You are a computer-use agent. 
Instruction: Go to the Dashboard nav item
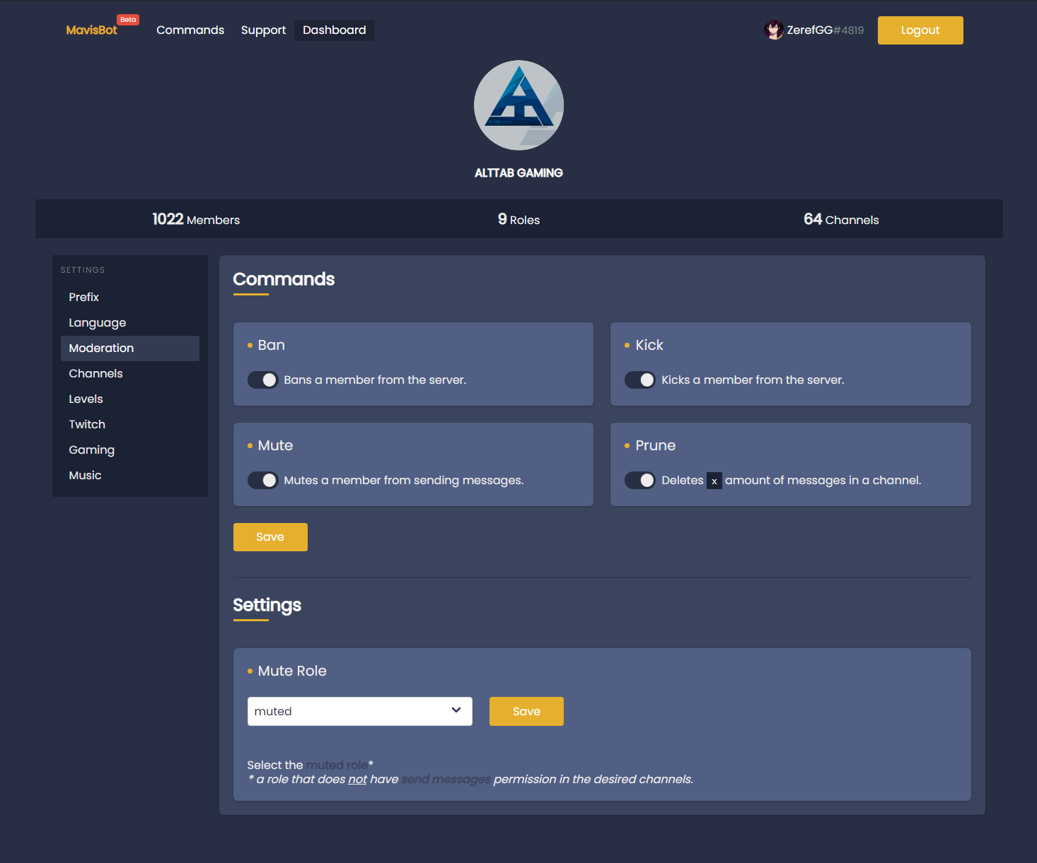coord(334,30)
